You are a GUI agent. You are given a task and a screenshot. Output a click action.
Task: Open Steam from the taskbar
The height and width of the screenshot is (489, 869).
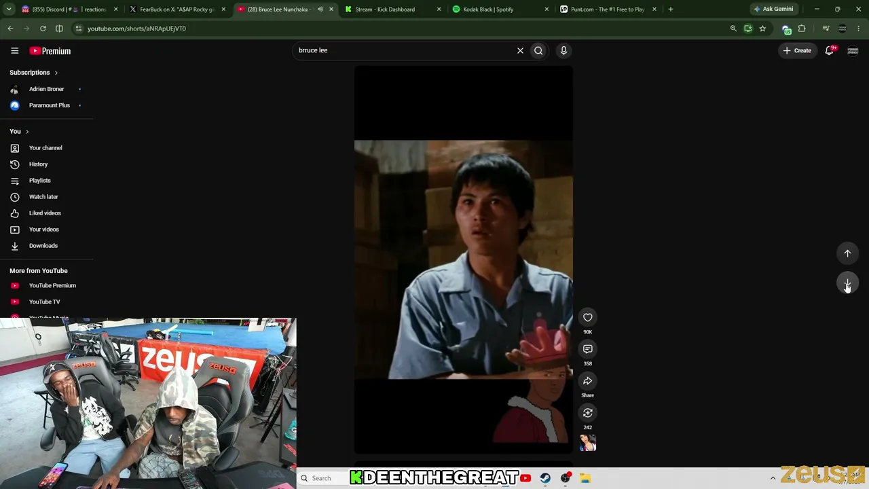pos(545,478)
